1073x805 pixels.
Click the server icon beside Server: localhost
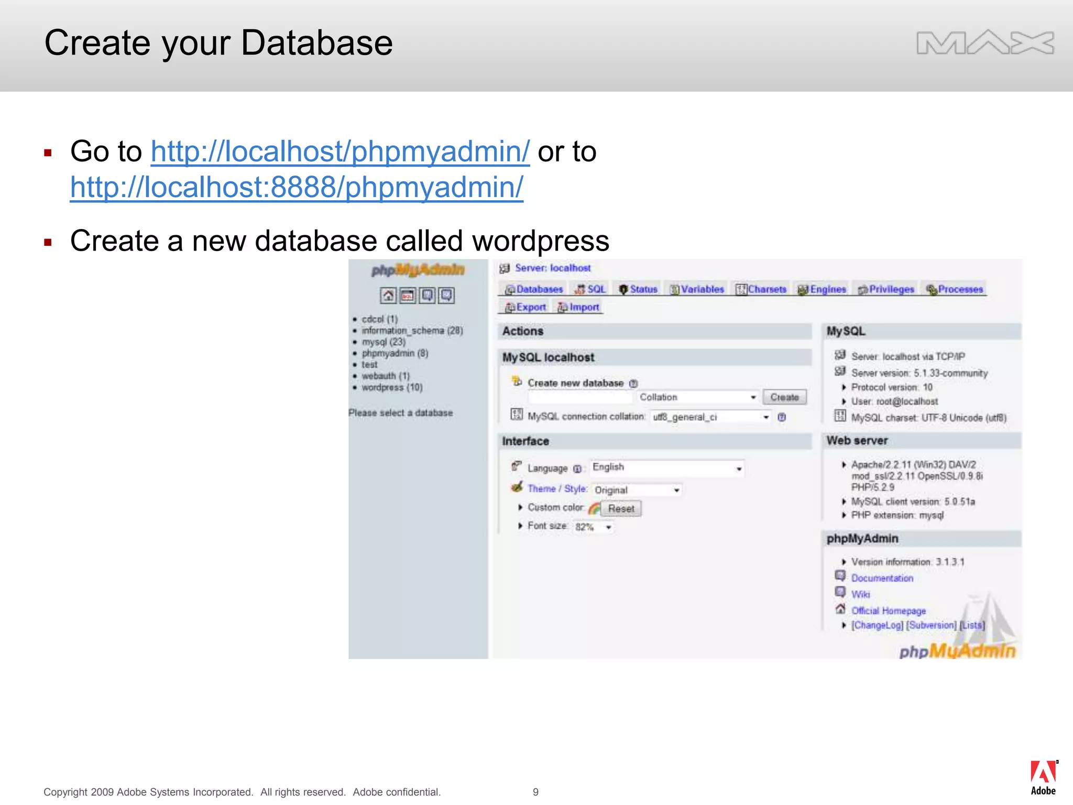point(505,268)
